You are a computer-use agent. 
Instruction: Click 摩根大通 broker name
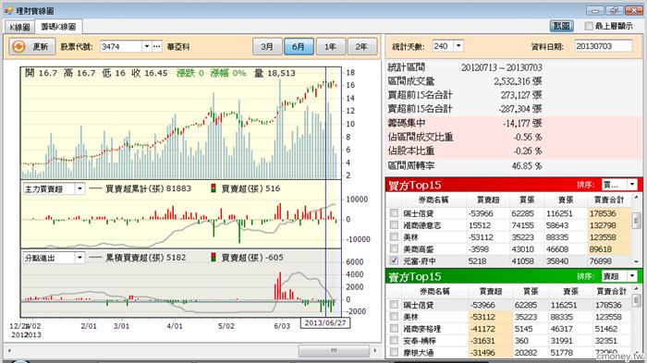click(419, 353)
